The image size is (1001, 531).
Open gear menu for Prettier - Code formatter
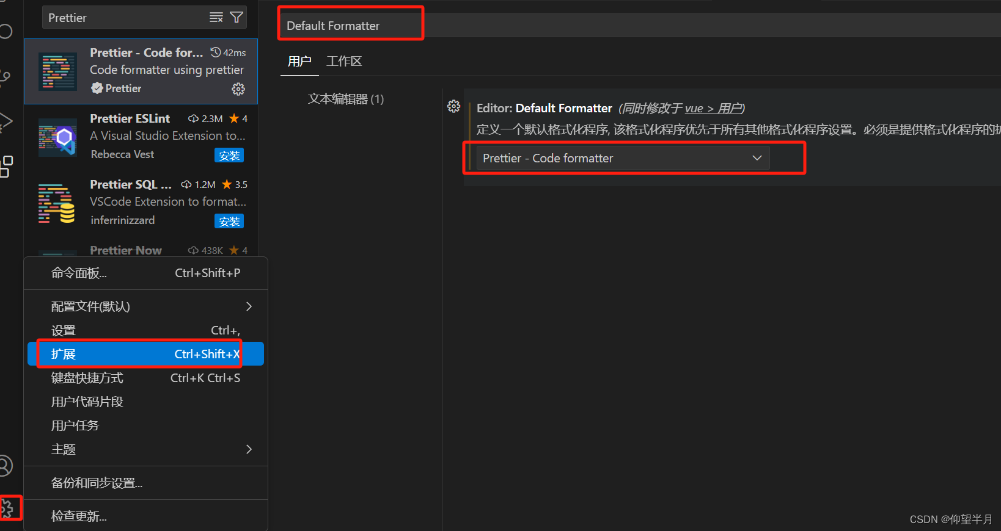pos(238,89)
